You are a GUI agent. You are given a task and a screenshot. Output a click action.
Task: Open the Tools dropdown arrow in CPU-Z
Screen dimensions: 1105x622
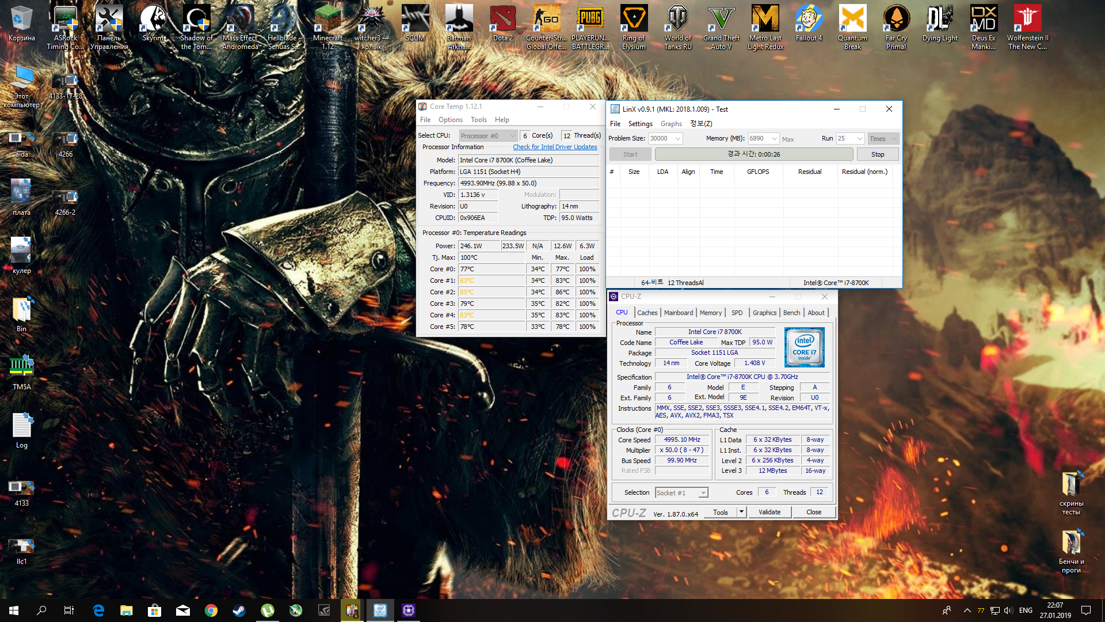741,512
